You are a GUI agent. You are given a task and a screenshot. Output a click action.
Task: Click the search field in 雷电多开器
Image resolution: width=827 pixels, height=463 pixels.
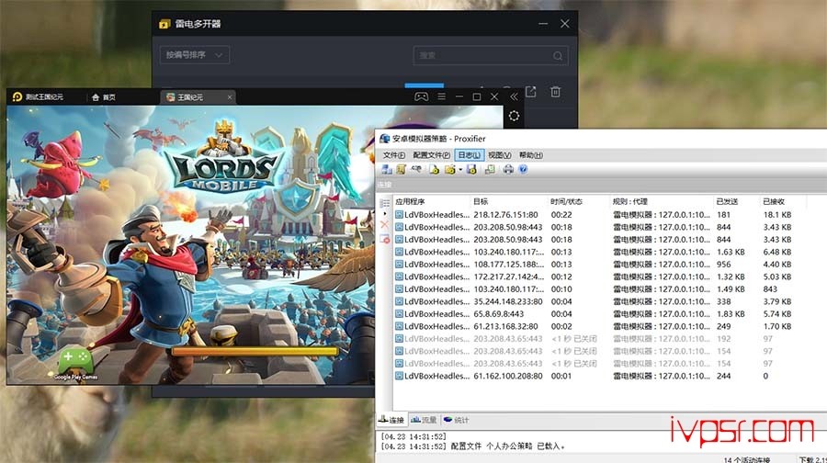(491, 55)
